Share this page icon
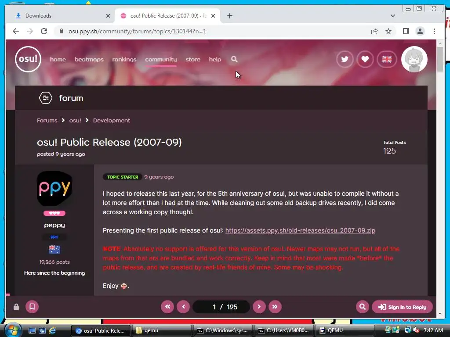The height and width of the screenshot is (337, 450). click(374, 31)
